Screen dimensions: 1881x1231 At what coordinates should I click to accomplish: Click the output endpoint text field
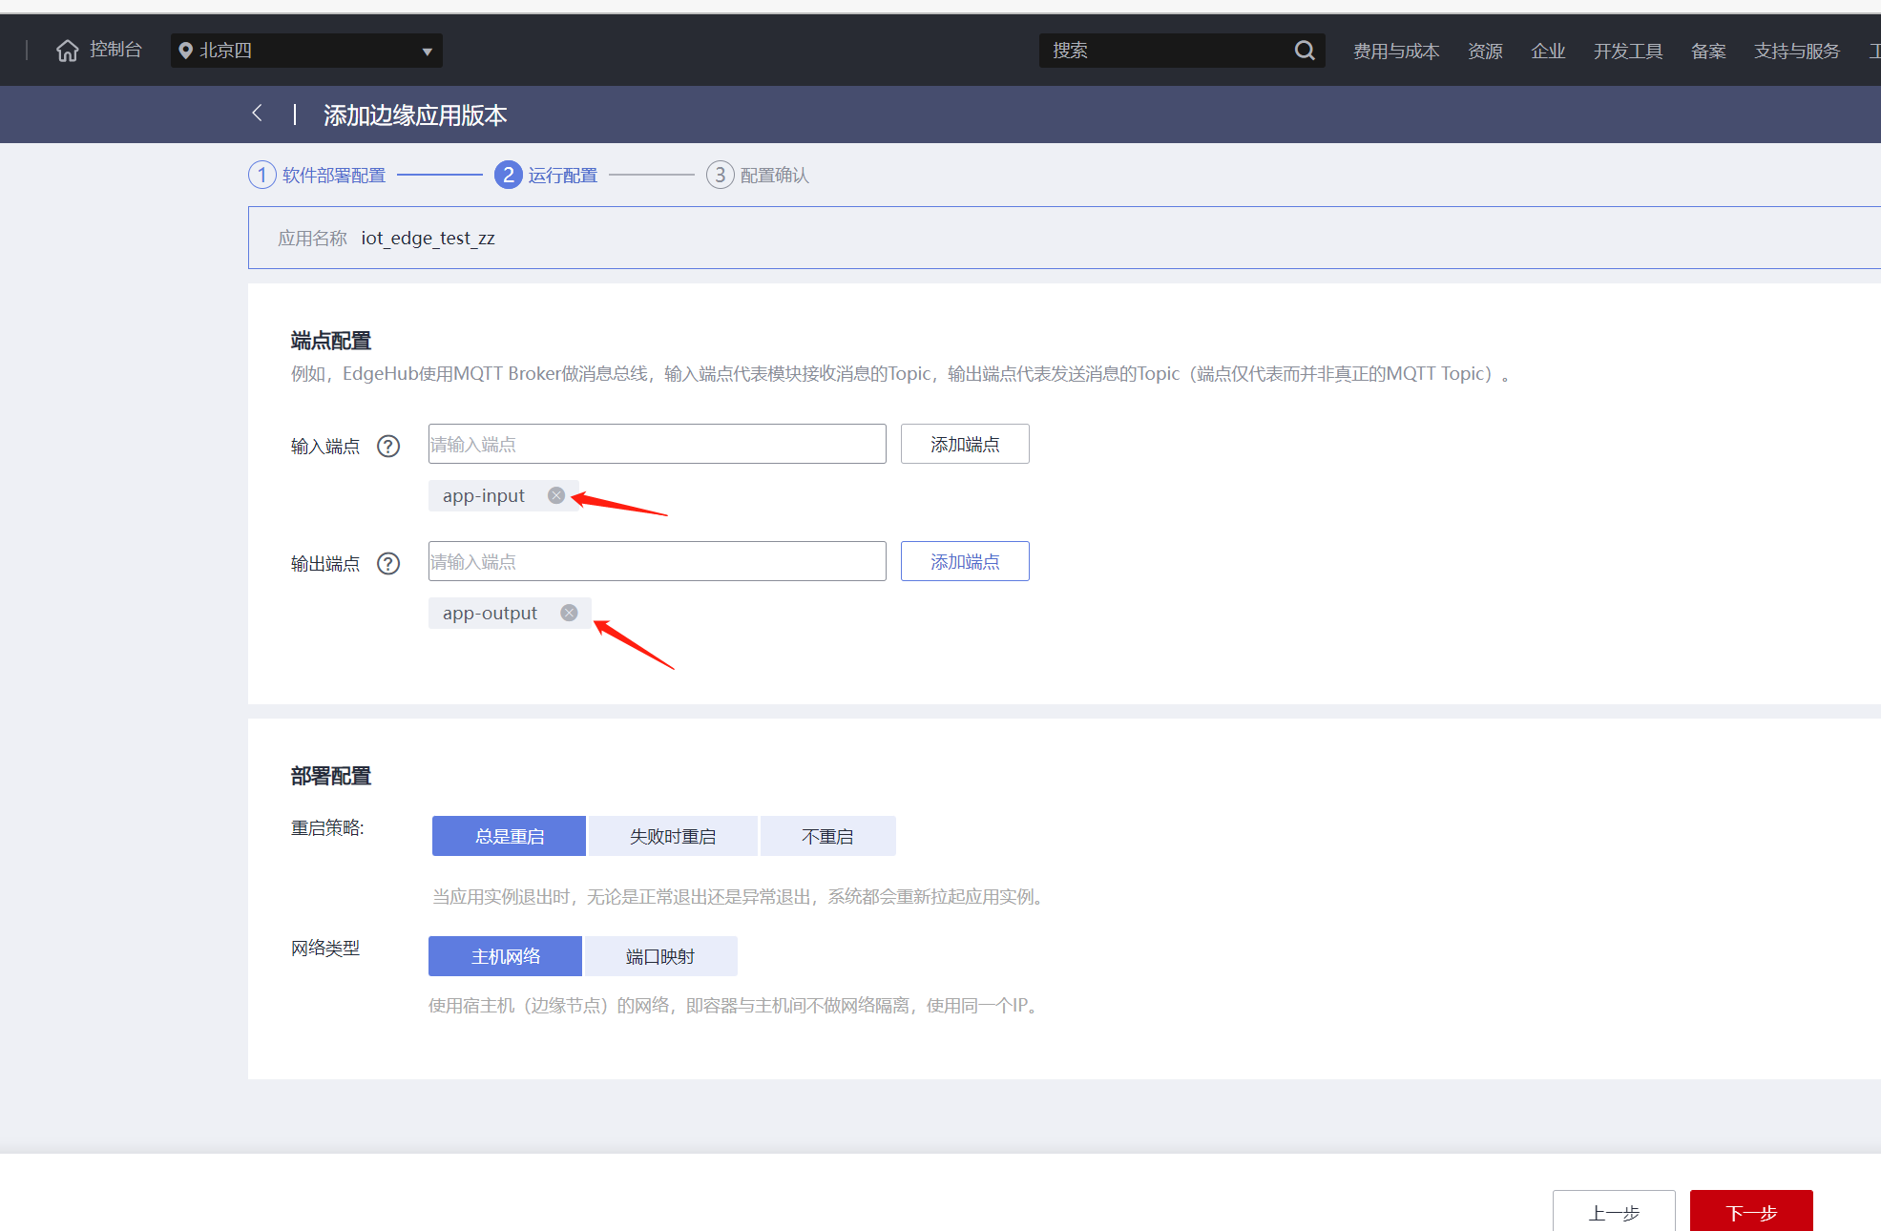tap(657, 561)
